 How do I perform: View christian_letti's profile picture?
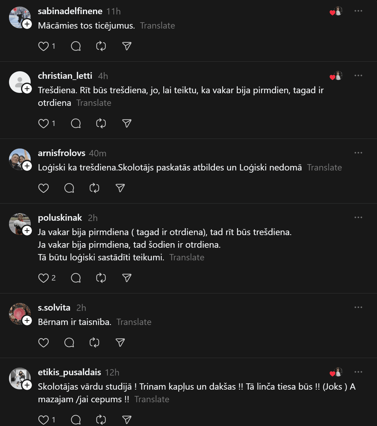pos(19,82)
